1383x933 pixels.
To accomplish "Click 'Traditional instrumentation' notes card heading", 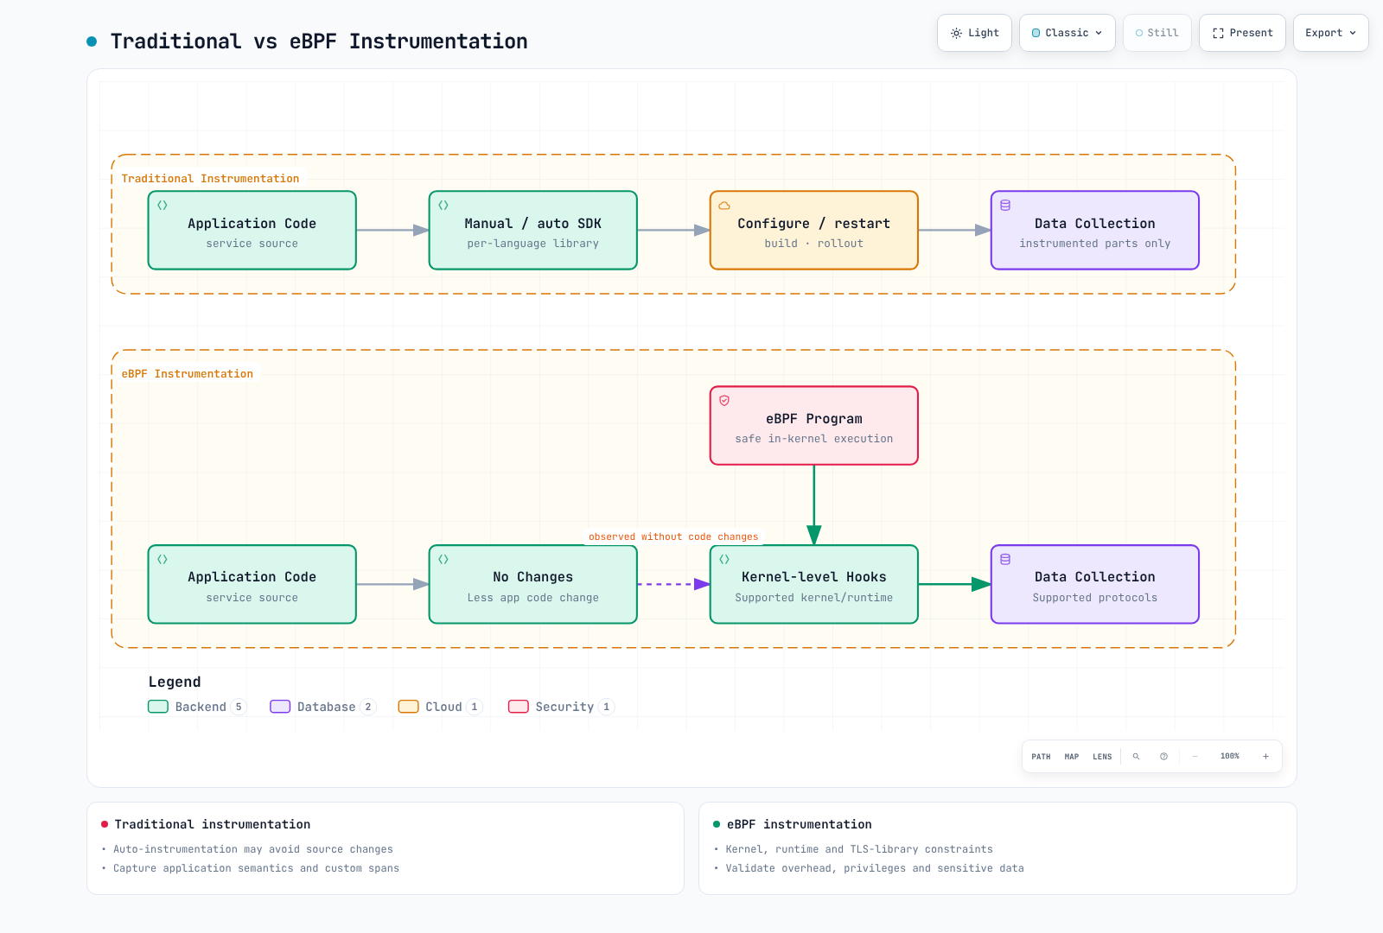I will (213, 825).
